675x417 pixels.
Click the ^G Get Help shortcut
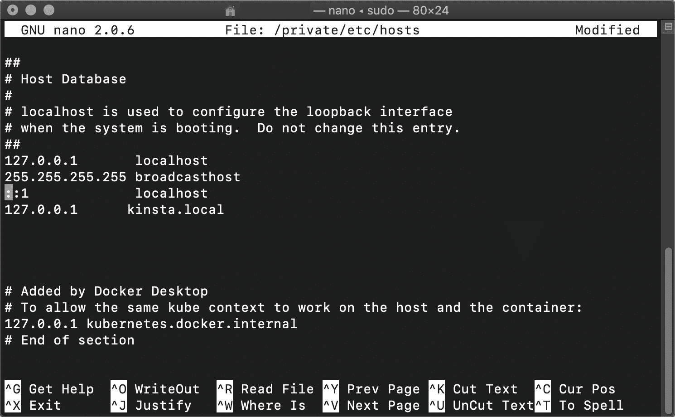tap(50, 389)
